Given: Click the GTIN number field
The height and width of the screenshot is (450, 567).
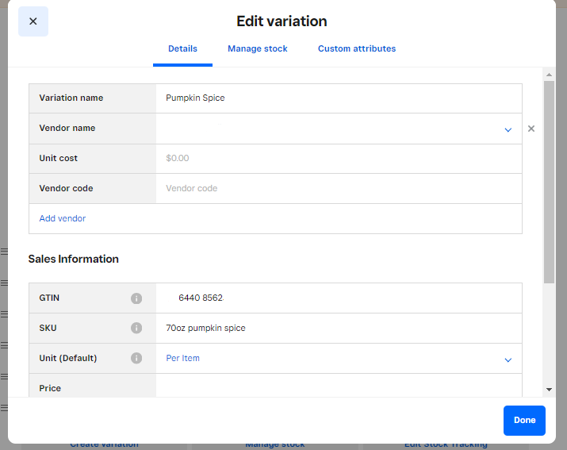Looking at the screenshot, I should click(x=339, y=298).
